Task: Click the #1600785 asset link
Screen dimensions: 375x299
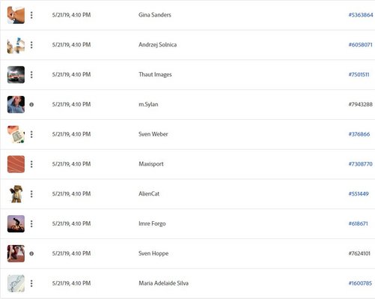Action: tap(360, 283)
